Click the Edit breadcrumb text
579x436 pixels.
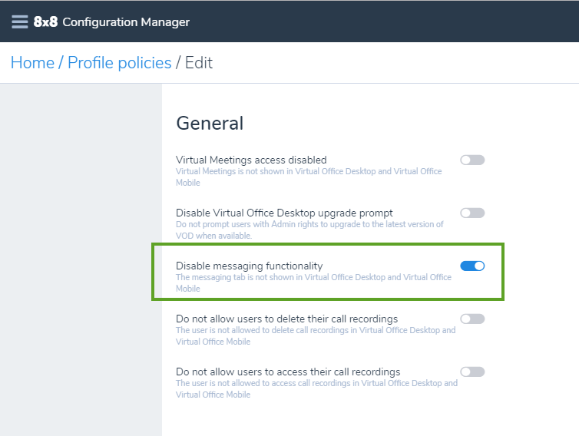(199, 63)
